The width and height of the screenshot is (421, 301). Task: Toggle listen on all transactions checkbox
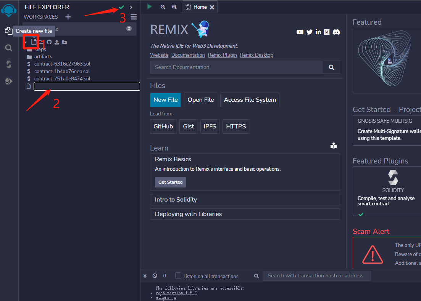point(178,276)
